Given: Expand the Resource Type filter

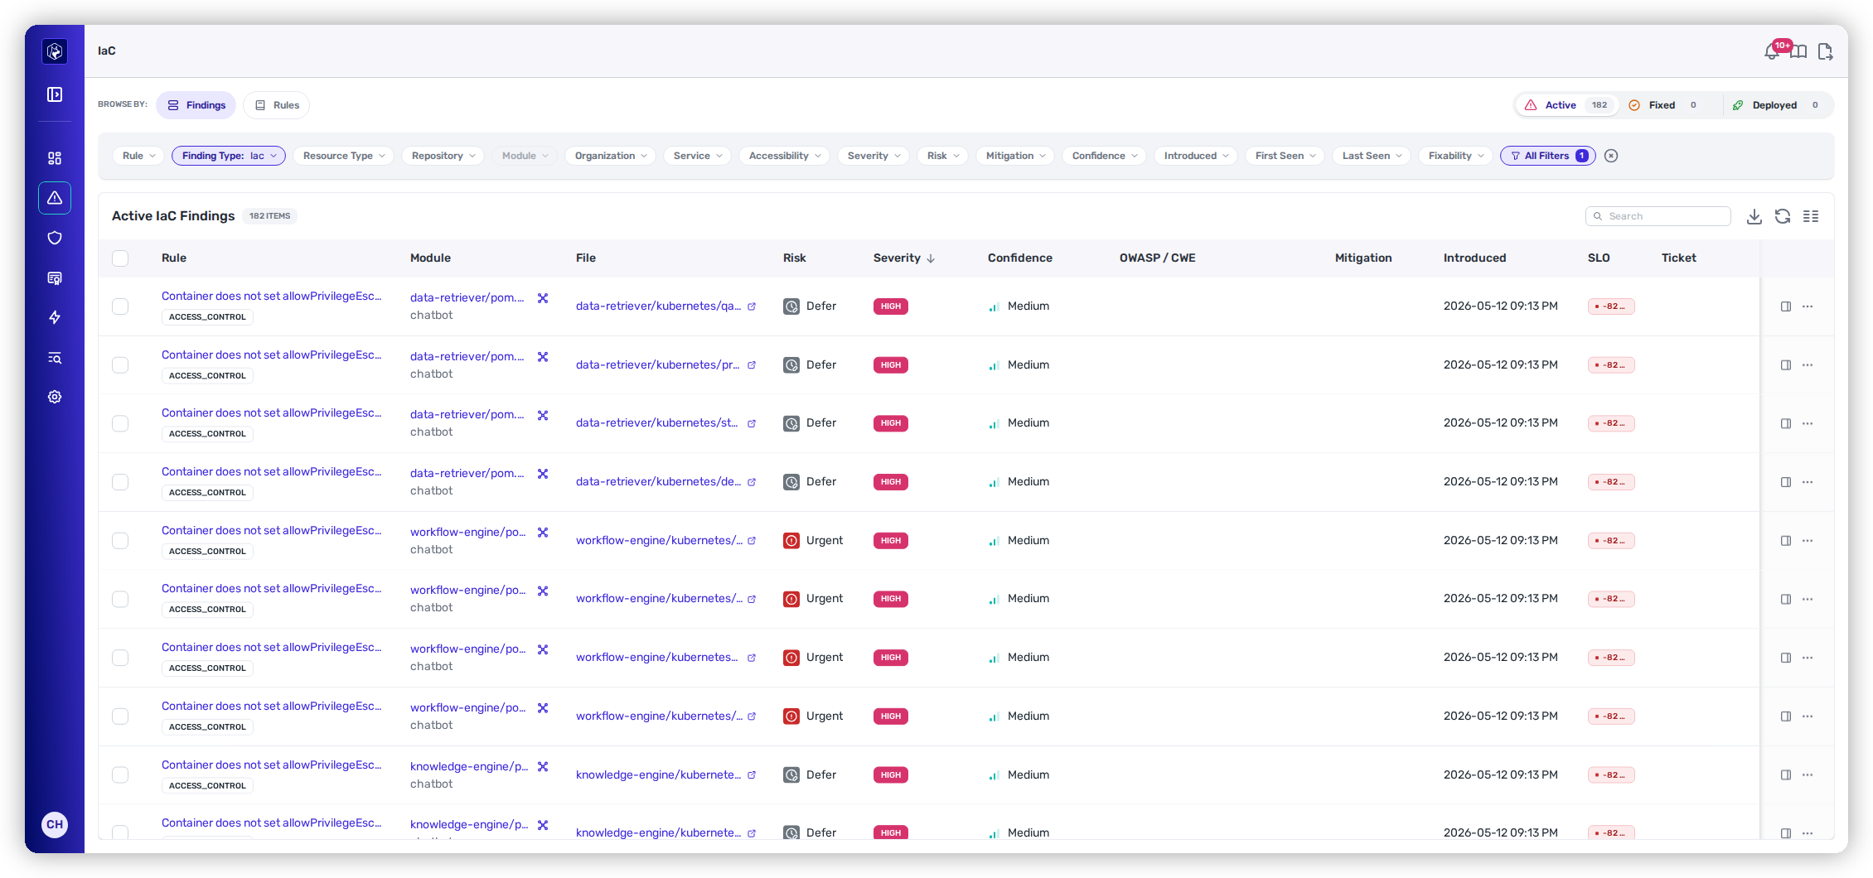Looking at the screenshot, I should coord(343,156).
